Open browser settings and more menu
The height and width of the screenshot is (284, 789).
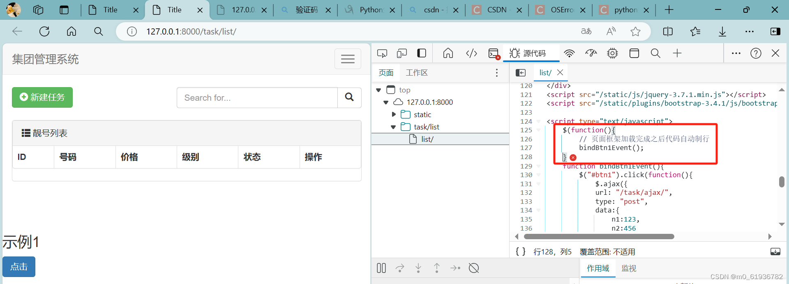click(750, 31)
